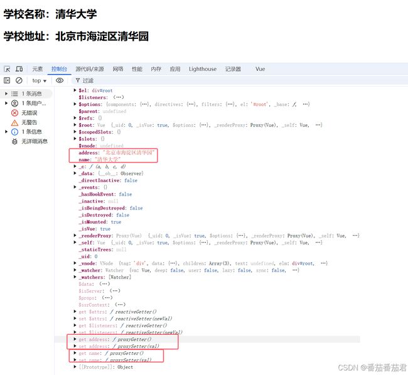Expand the _c function property
408x375 pixels.
click(75, 167)
